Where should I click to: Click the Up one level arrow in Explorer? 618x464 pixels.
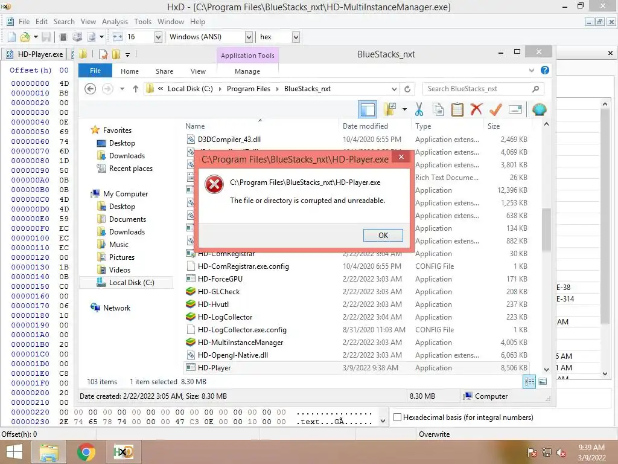pos(136,89)
